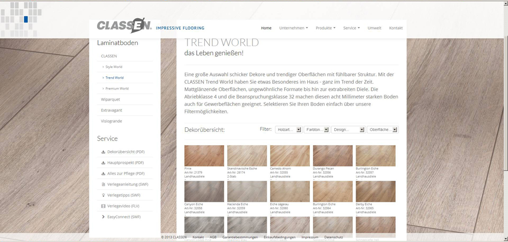Click the download icon beside Hauptprospekt (PDF)
508x242 pixels.
point(103,163)
